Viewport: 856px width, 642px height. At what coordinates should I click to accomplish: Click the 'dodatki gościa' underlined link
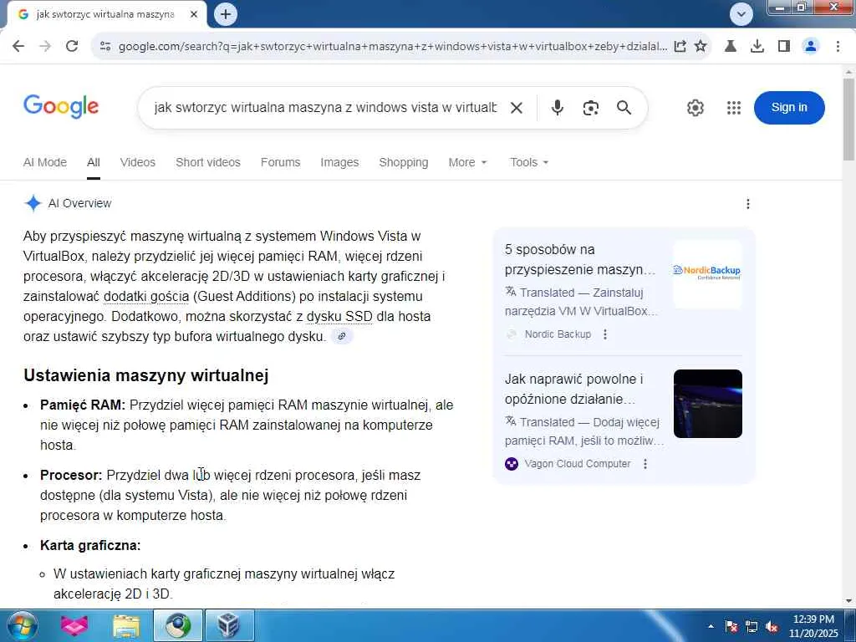pyautogui.click(x=146, y=297)
